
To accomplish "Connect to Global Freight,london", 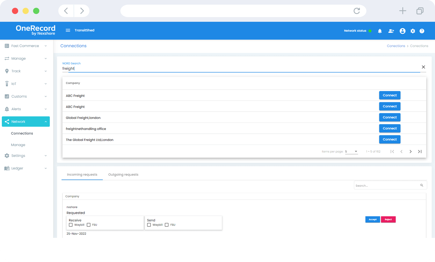I will point(390,117).
